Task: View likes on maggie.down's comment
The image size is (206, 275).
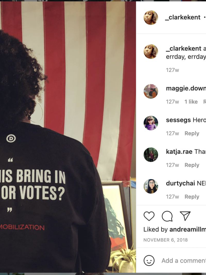Action: click(191, 102)
